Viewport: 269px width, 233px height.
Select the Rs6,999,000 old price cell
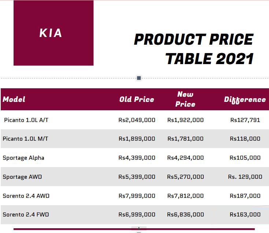point(137,214)
